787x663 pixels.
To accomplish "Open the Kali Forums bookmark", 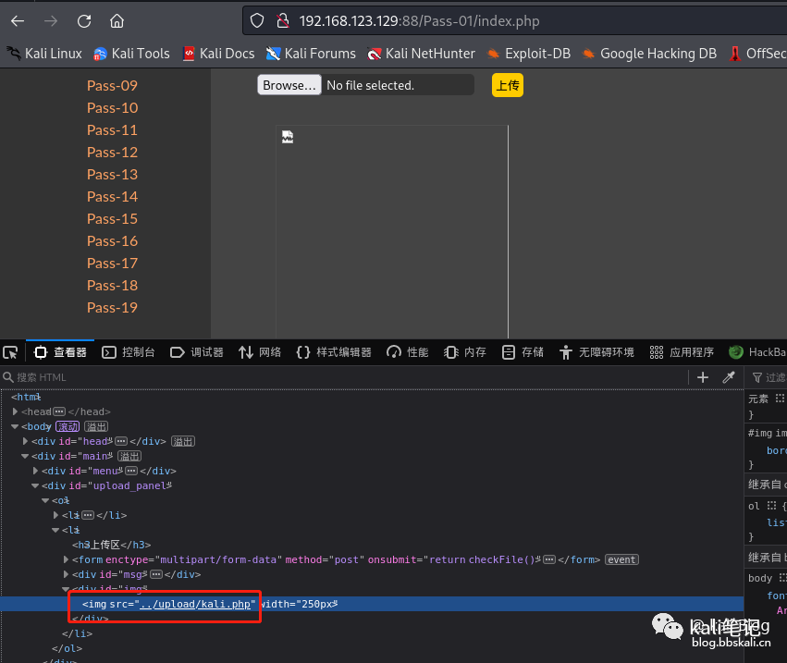I will coord(311,54).
